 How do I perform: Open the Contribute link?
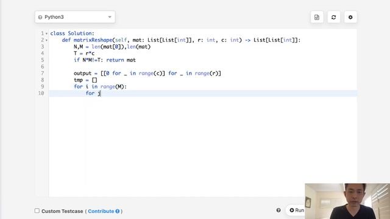pos(101,211)
